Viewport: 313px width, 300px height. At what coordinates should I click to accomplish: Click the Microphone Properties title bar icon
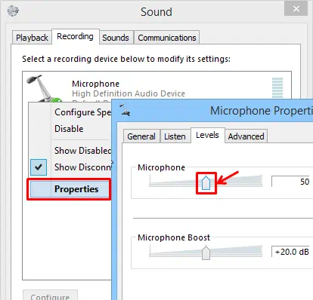coord(125,110)
